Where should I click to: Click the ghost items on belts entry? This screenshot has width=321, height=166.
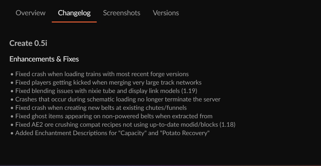pos(114,116)
